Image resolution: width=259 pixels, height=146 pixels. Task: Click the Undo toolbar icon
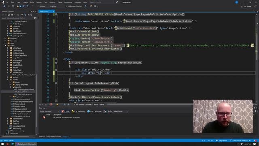coord(28,6)
